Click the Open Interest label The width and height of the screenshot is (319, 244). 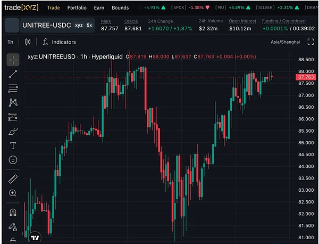click(x=242, y=21)
